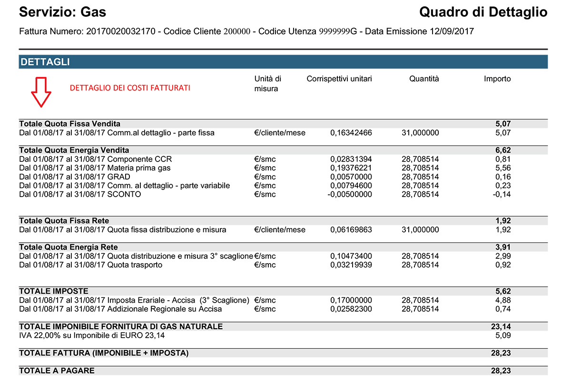Click the IVA 22,00% su Imponibile line
The image size is (571, 380).
[283, 335]
